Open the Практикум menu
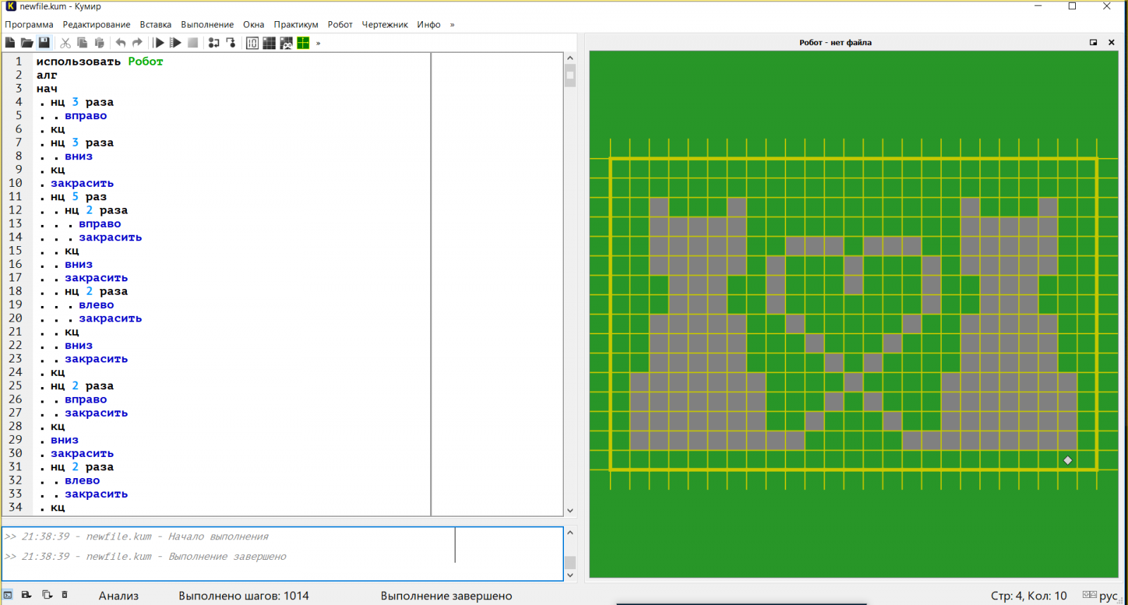Image resolution: width=1128 pixels, height=605 pixels. 295,25
